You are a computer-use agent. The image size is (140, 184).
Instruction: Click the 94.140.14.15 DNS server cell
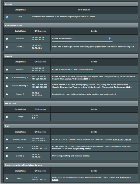40,70
